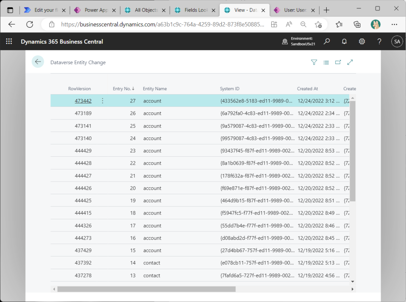Screen dimensions: 406x302
Task: Show row actions for entry 27
Action: [102, 101]
